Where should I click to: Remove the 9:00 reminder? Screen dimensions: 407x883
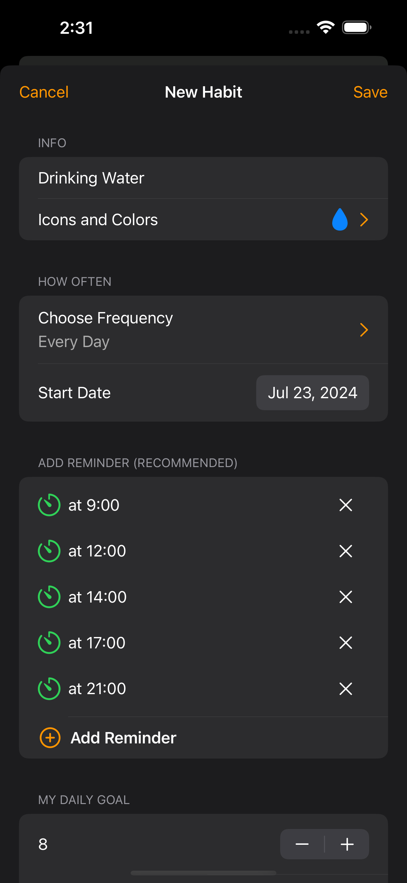tap(346, 505)
